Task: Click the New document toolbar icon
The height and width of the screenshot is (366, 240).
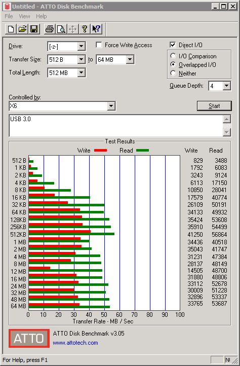Action: (x=11, y=29)
